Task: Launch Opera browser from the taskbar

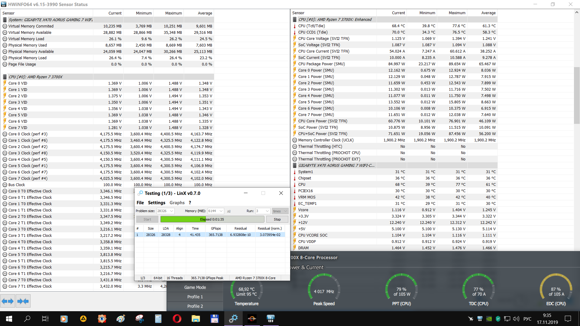Action: click(177, 318)
